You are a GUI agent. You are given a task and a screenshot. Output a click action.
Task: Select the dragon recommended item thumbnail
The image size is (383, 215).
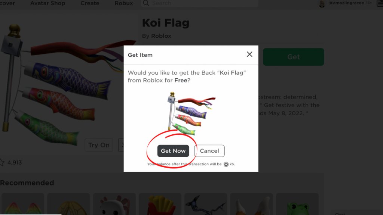[x=205, y=204]
